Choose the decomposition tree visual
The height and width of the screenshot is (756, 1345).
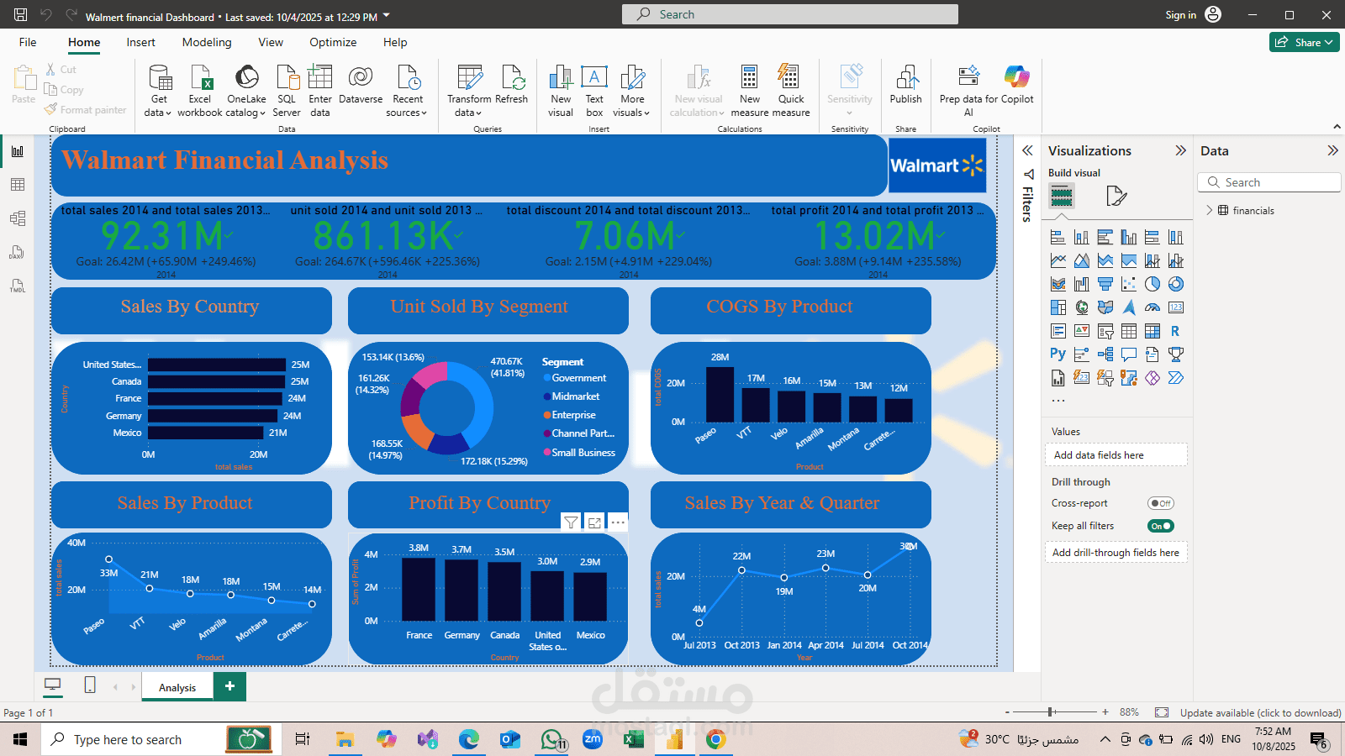tap(1105, 354)
